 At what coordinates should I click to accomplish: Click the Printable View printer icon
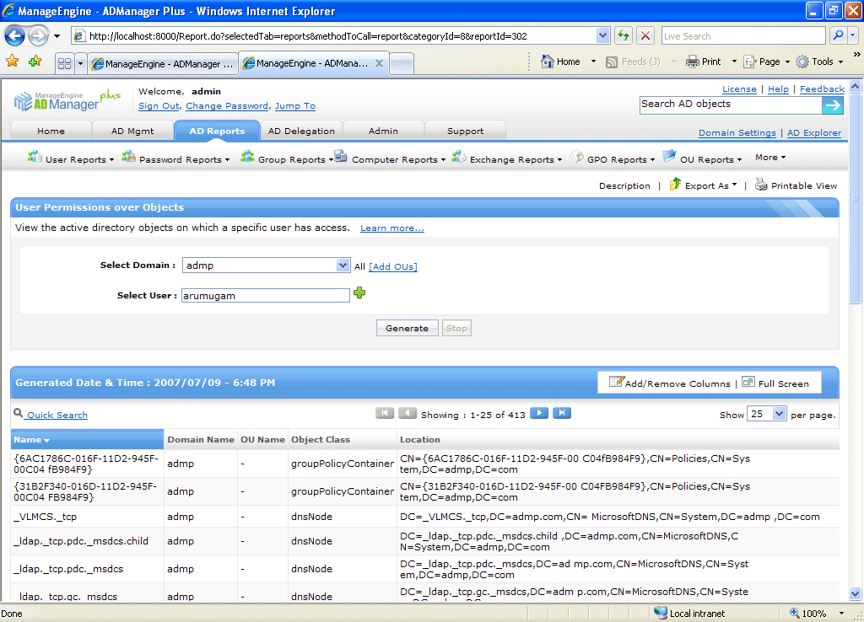point(761,185)
